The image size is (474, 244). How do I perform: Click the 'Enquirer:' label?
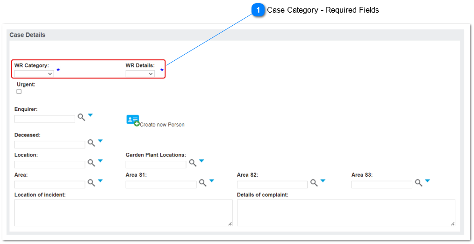pyautogui.click(x=26, y=109)
